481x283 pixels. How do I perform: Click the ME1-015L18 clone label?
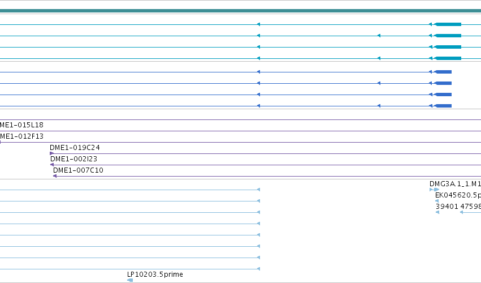click(x=22, y=125)
